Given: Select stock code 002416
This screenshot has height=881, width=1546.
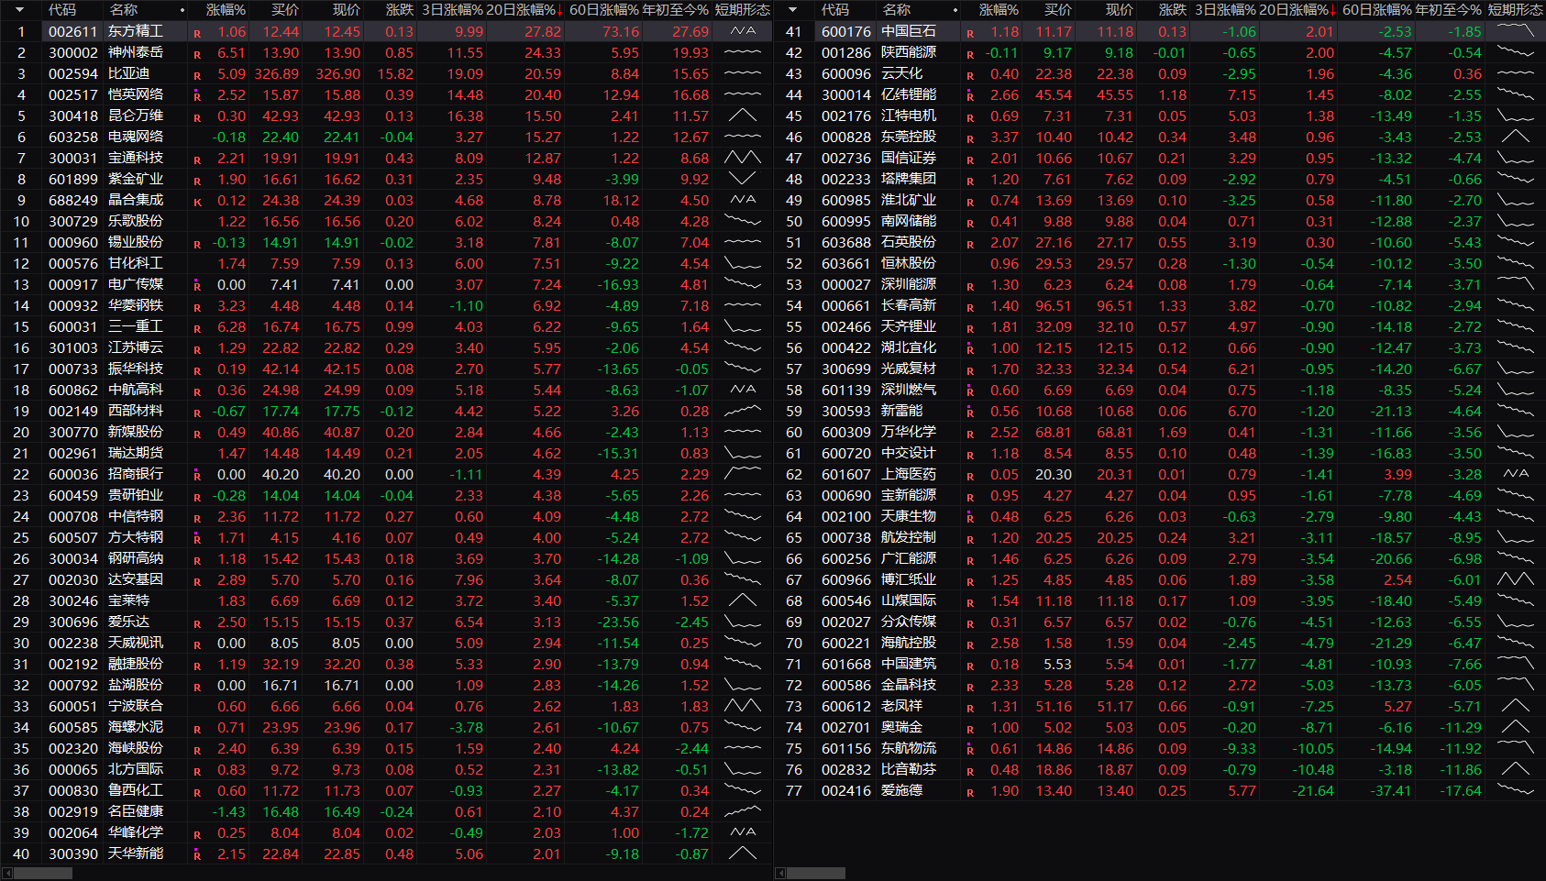Looking at the screenshot, I should [x=846, y=790].
